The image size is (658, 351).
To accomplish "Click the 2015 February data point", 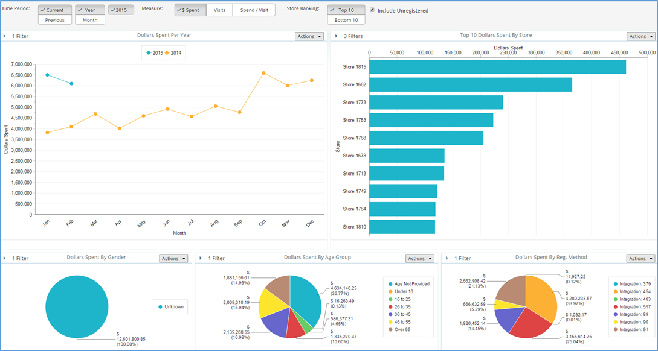I will click(71, 84).
